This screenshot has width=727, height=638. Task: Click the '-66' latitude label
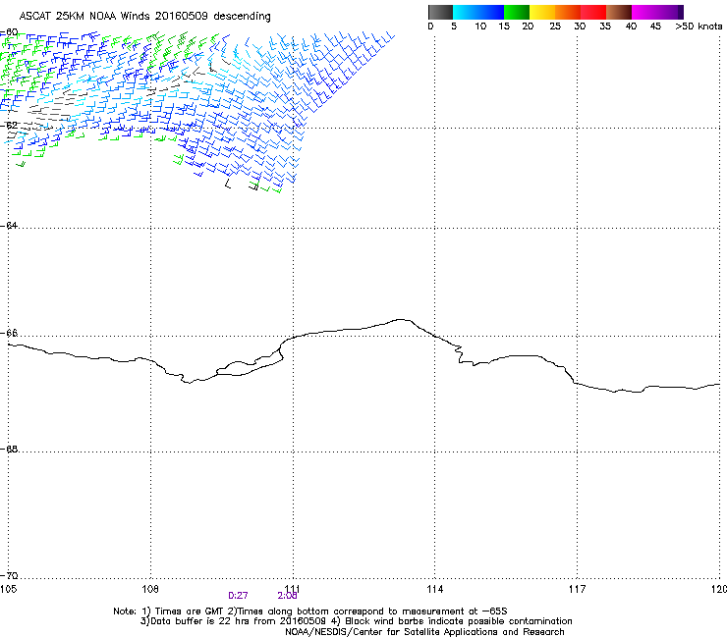click(9, 333)
